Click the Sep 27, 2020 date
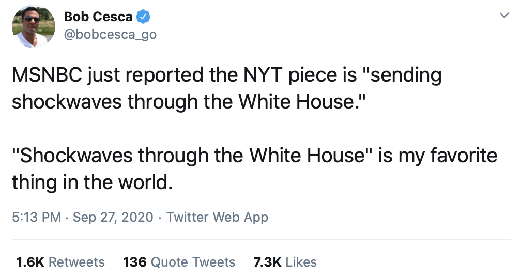The image size is (521, 278). pyautogui.click(x=113, y=217)
